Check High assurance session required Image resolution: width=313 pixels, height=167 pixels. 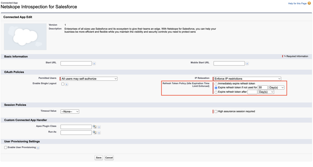coord(216,111)
